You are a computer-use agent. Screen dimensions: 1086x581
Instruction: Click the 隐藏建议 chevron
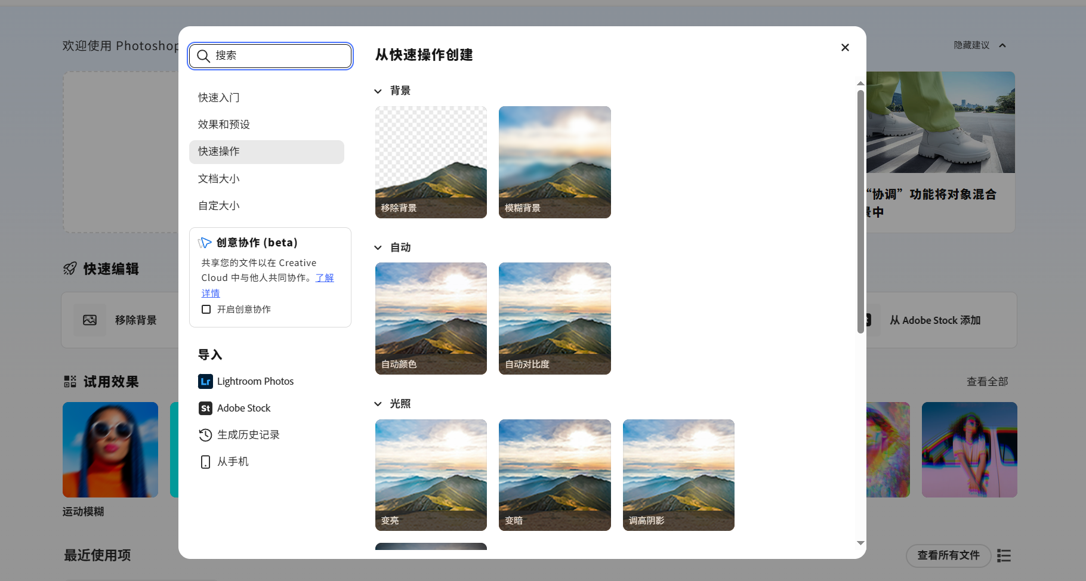[1003, 45]
